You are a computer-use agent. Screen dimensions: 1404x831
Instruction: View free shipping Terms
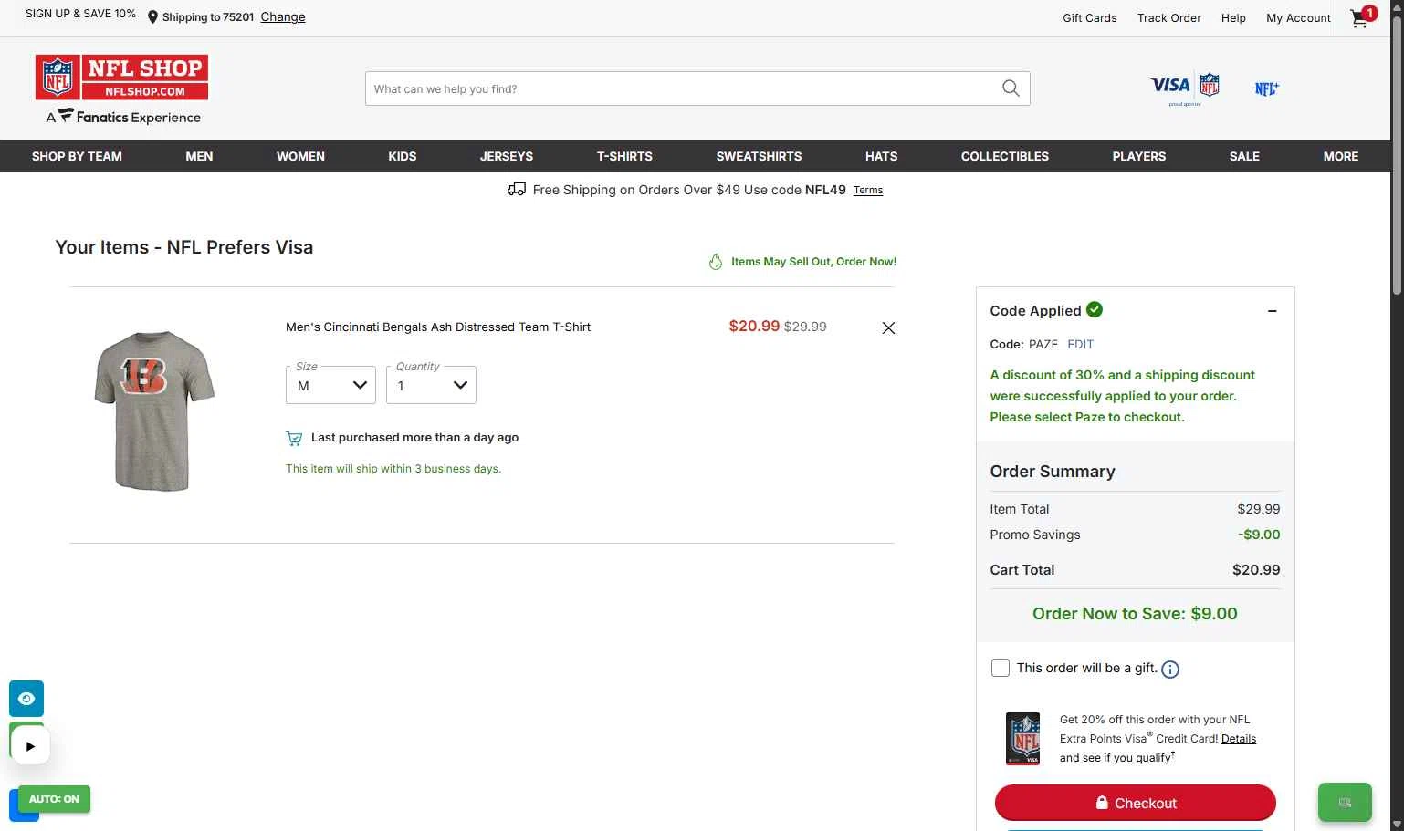coord(868,190)
